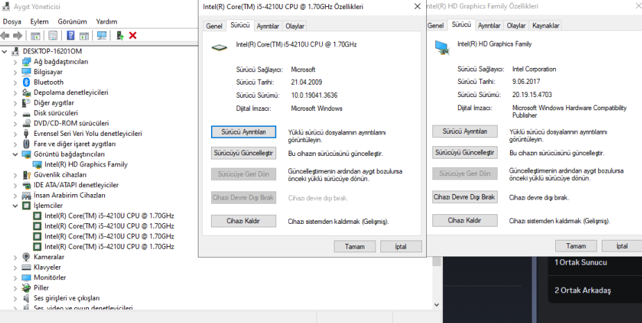The height and width of the screenshot is (323, 642).
Task: Click the Kameralar webcam icon
Action: click(x=26, y=256)
